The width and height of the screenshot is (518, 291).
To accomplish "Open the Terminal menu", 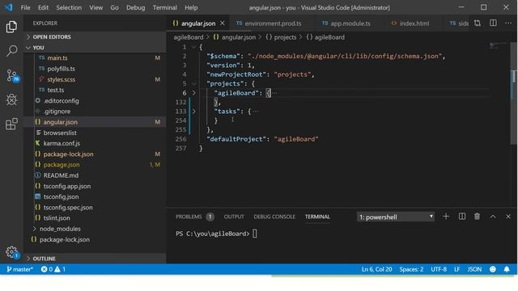I will pyautogui.click(x=164, y=7).
